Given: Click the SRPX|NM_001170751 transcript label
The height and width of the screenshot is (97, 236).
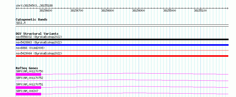Looking at the screenshot, I should 29,84.
